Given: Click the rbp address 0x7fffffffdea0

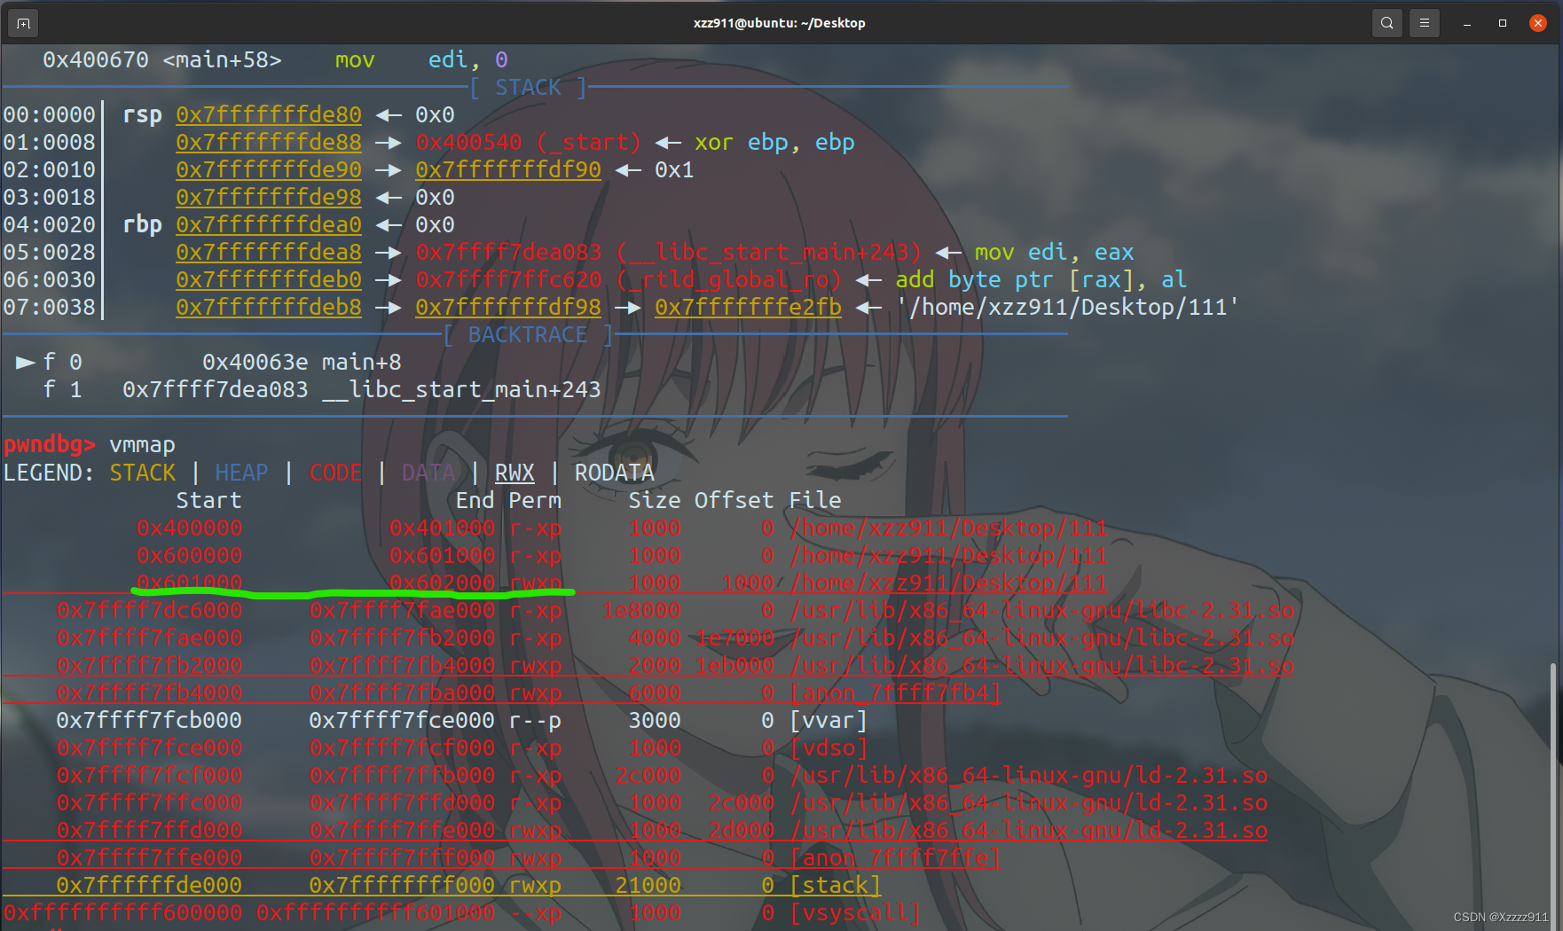Looking at the screenshot, I should coord(268,225).
